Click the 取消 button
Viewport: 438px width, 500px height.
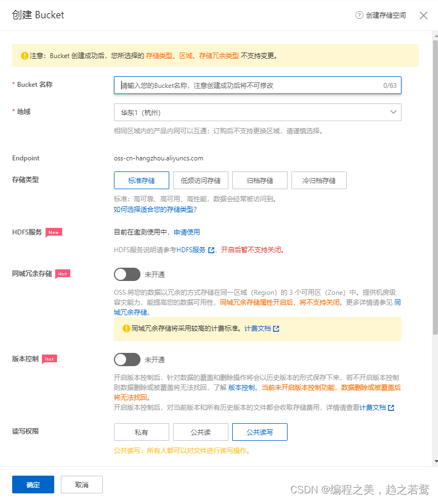(82, 485)
